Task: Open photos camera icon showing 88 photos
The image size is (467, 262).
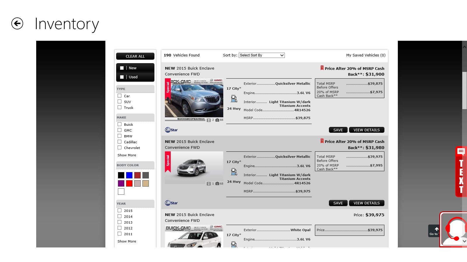Action: click(x=217, y=120)
